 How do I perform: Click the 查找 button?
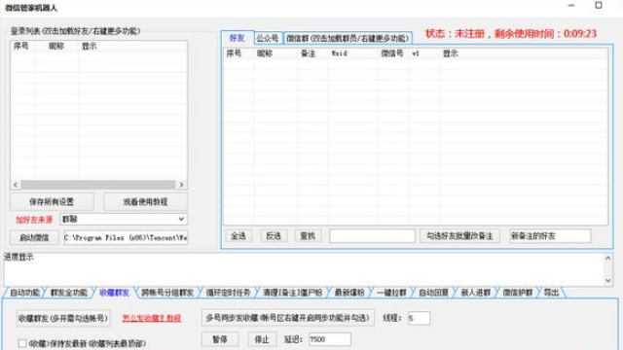[x=308, y=236]
